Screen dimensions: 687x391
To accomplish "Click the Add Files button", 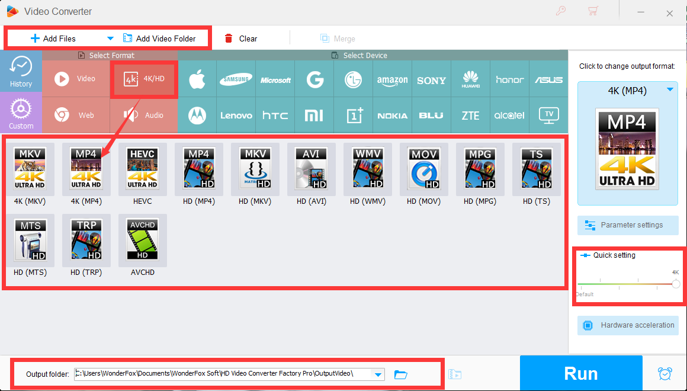I will (53, 39).
